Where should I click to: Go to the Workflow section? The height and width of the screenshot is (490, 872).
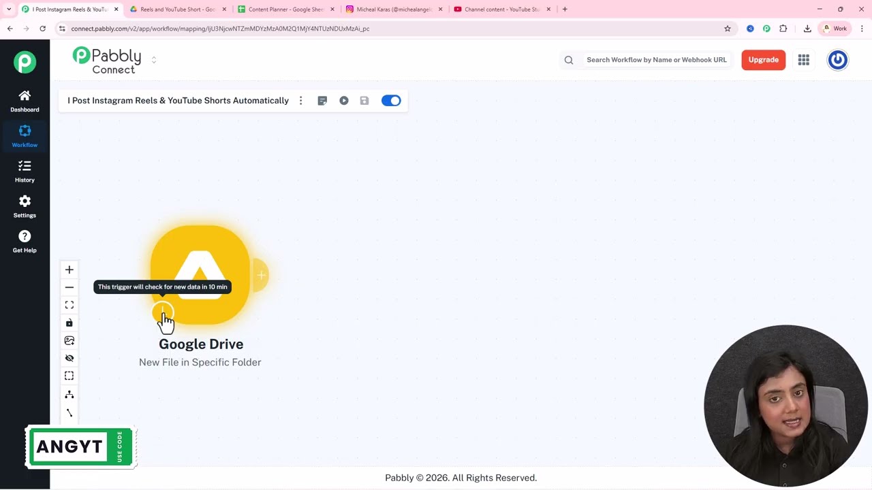click(25, 136)
